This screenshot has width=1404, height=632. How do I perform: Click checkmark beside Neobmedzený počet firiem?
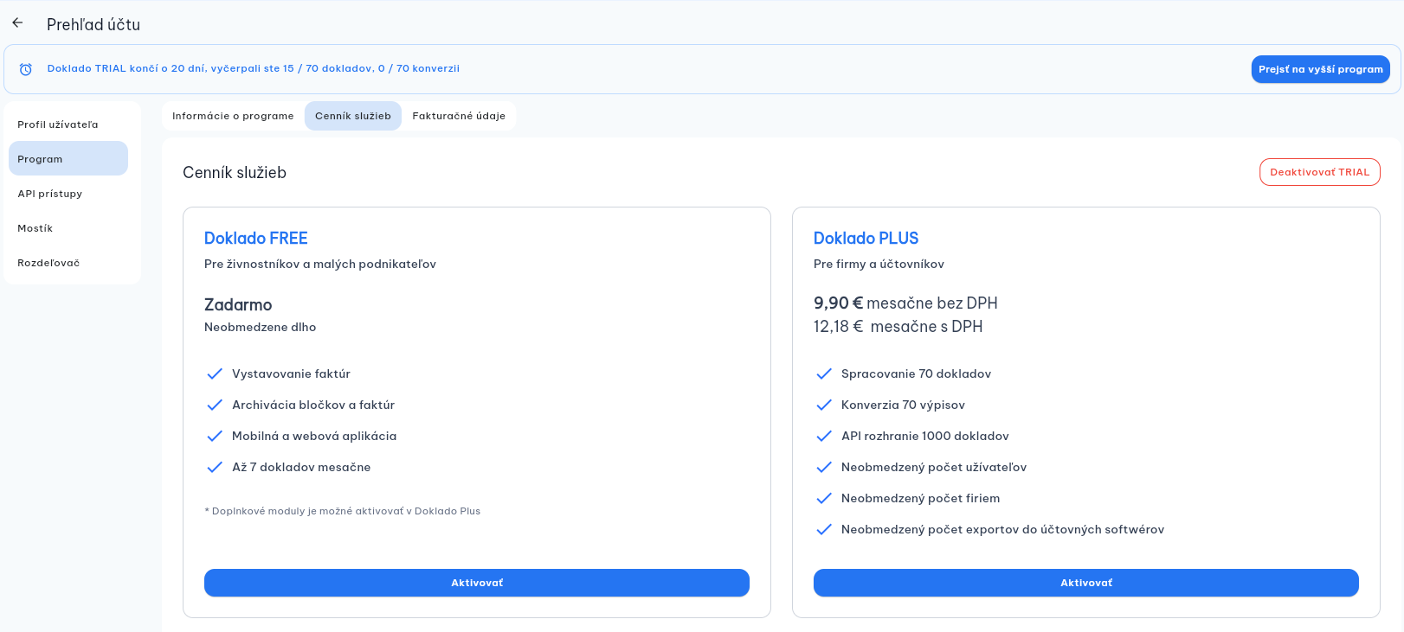(824, 498)
